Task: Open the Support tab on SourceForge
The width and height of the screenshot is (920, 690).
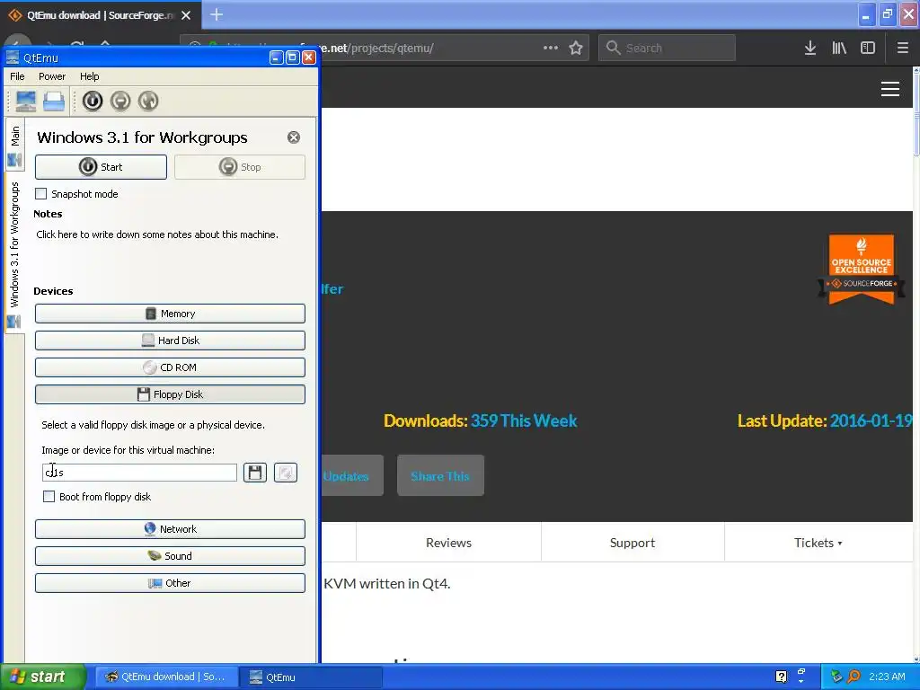Action: pyautogui.click(x=632, y=543)
